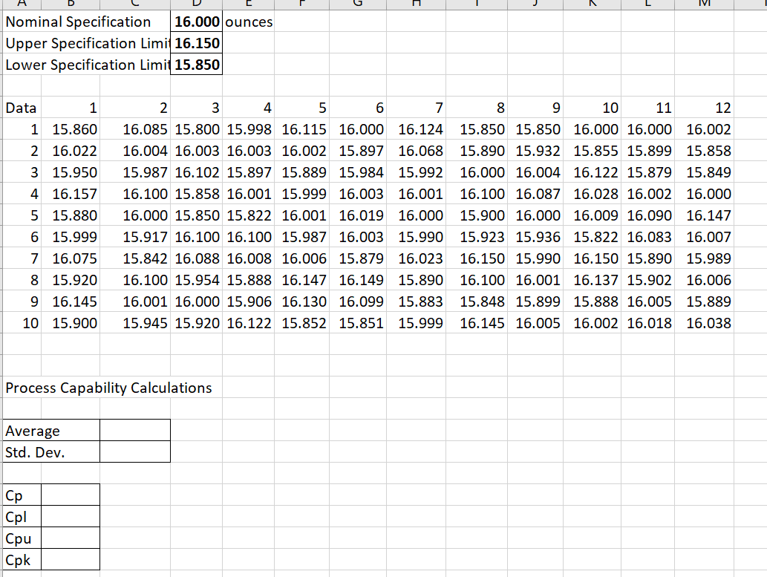This screenshot has width=767, height=577.
Task: Click the 15.932 data cell
Action: 535,151
